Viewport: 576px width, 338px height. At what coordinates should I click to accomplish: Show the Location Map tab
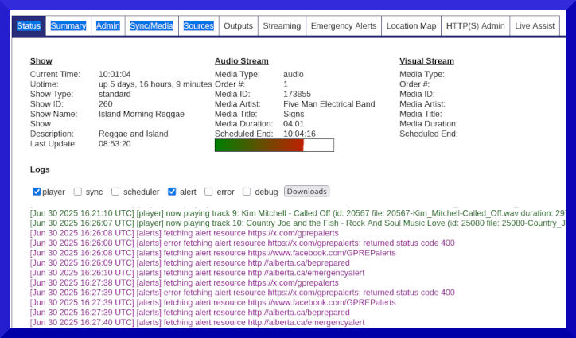click(x=411, y=26)
